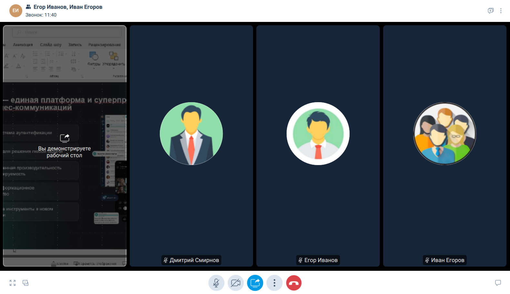The image size is (510, 294).
Task: Toggle the microphone mute button
Action: click(216, 283)
